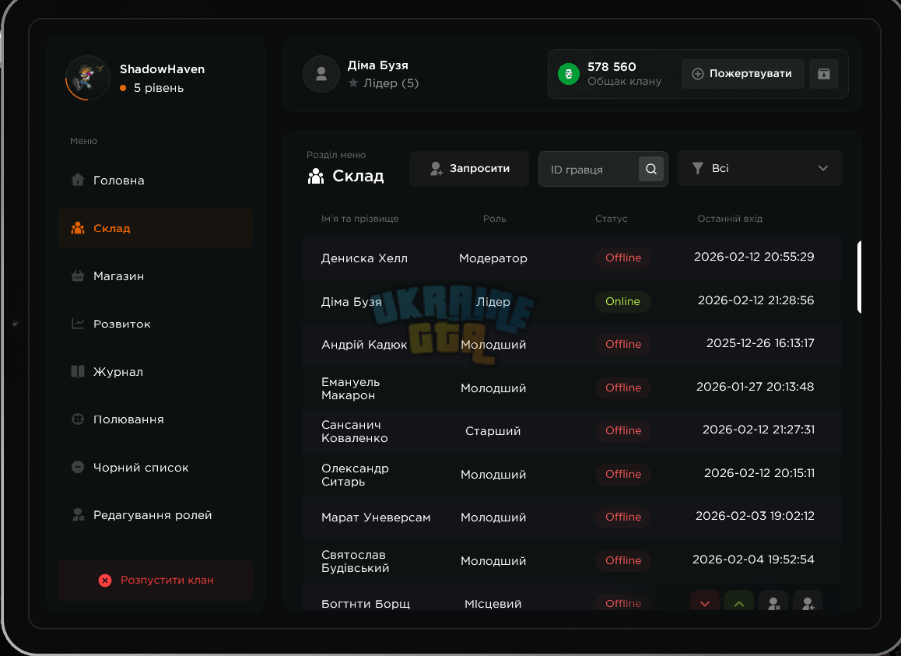Image resolution: width=901 pixels, height=656 pixels.
Task: Click Діма Бузя profile avatar in header
Action: (x=321, y=74)
